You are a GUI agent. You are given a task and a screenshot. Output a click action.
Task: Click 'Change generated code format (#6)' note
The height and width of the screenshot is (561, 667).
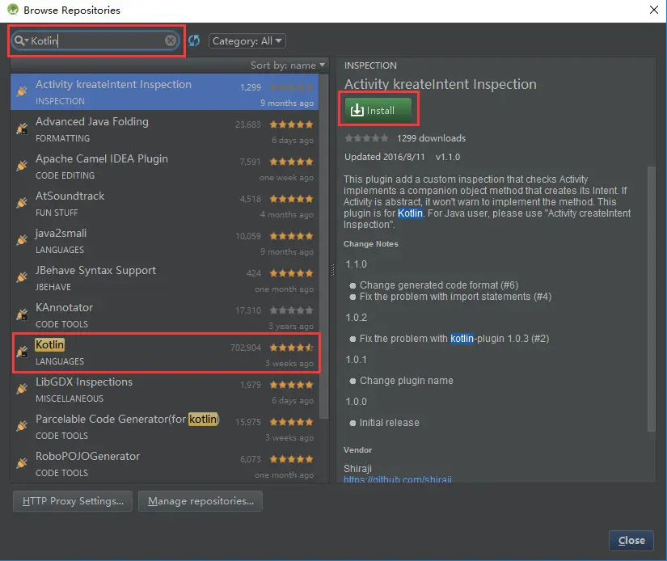pyautogui.click(x=439, y=285)
